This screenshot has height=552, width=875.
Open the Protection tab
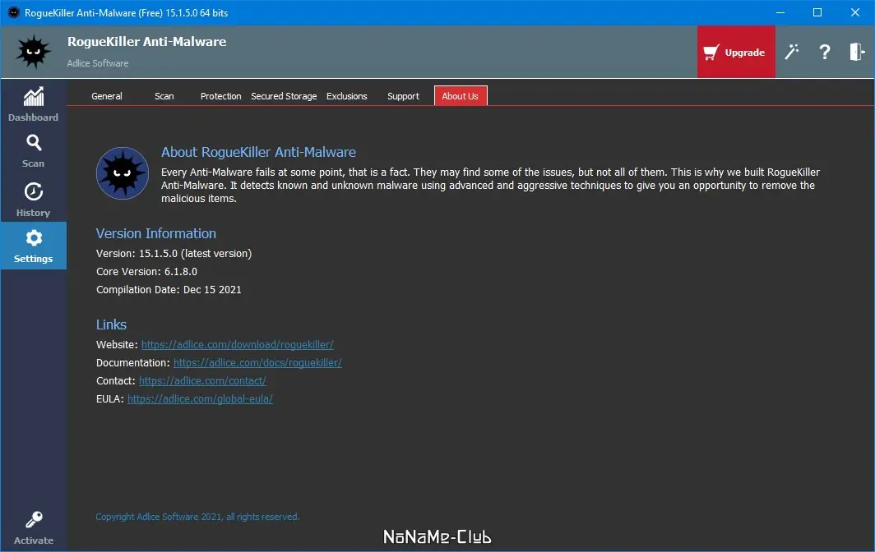coord(220,96)
